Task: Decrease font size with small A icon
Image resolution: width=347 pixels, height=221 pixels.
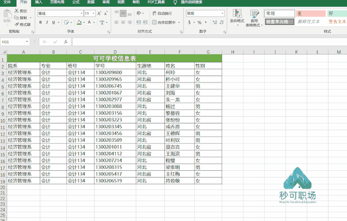Action: point(106,13)
